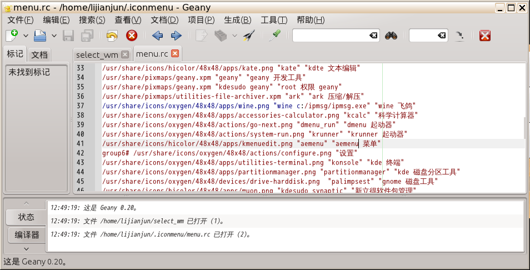Select the menu.rc document tab

click(152, 54)
